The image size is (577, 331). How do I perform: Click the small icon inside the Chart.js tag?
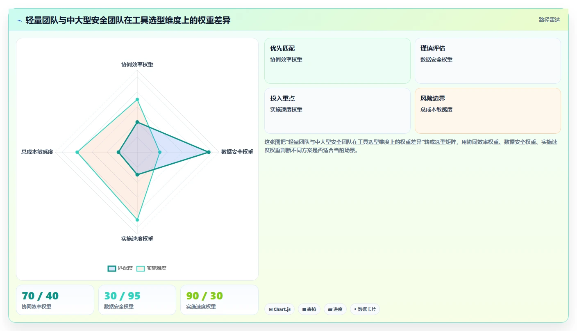point(270,309)
